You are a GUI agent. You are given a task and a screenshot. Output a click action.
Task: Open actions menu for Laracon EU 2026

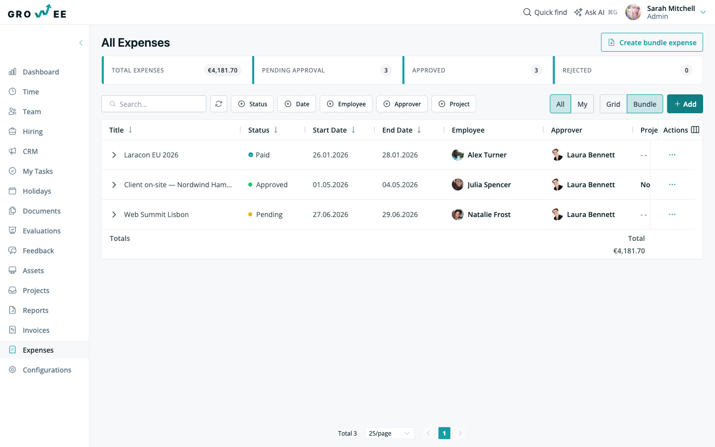[672, 154]
